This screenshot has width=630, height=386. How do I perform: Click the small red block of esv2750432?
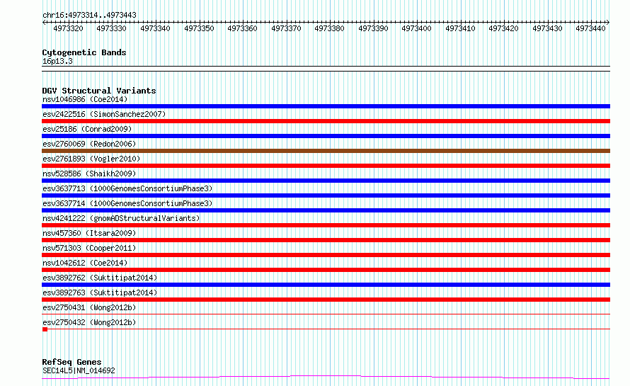coord(45,329)
